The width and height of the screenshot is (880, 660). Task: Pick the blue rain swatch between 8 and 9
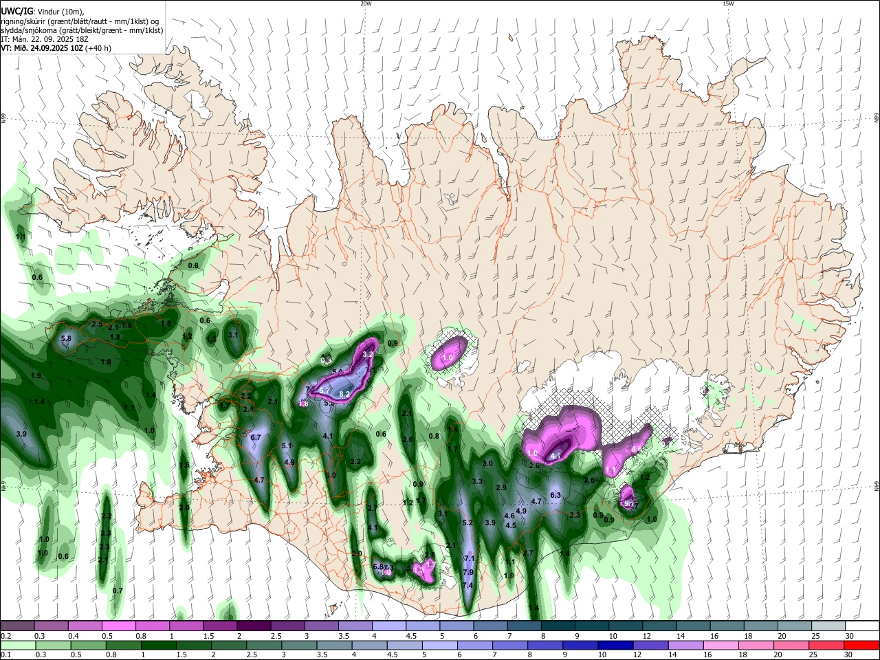[x=545, y=645]
